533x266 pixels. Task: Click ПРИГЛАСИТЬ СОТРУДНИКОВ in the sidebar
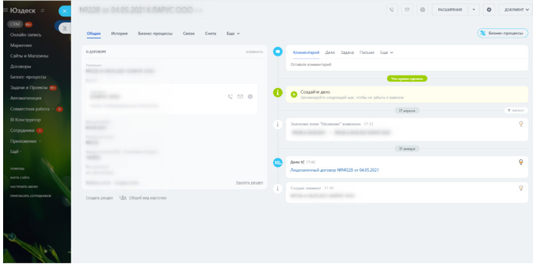(30, 196)
